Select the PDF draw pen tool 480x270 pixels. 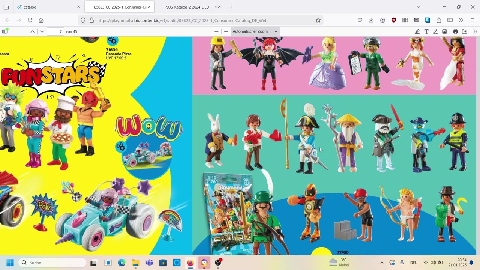click(x=435, y=31)
